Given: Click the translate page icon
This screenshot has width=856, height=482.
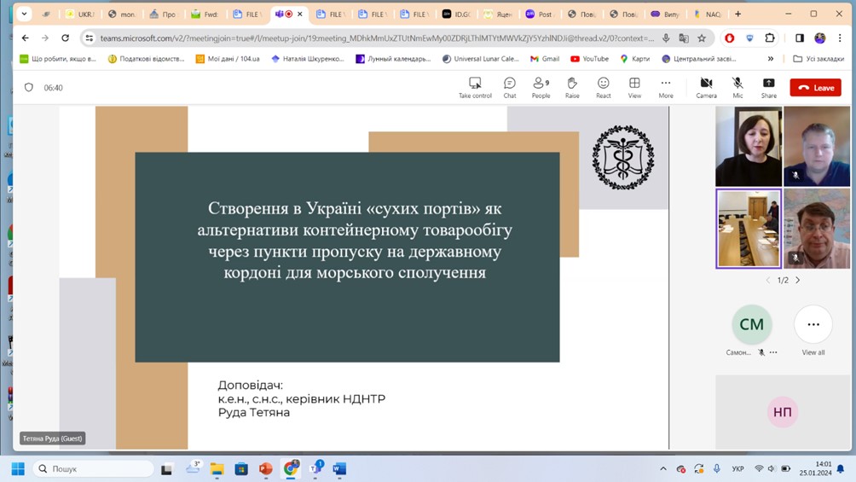Looking at the screenshot, I should [x=684, y=38].
